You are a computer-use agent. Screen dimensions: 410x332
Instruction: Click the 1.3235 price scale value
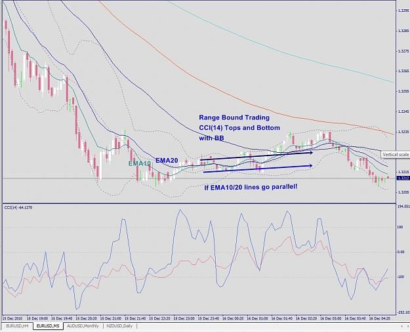pos(403,132)
